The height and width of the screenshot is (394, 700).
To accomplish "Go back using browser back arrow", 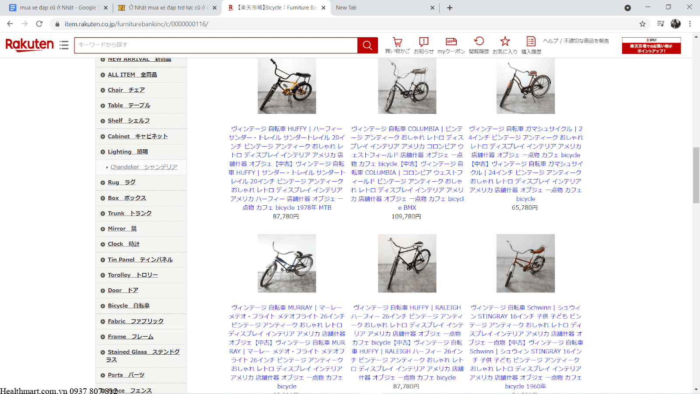I will point(10,24).
